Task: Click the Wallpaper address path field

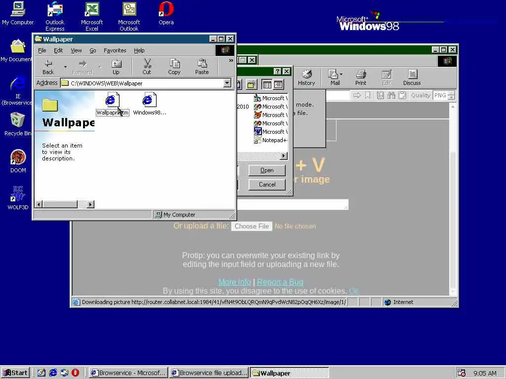Action: 142,83
